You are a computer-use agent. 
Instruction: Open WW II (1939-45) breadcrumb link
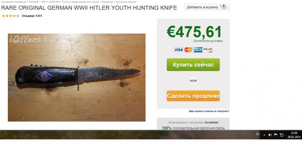coord(50,2)
